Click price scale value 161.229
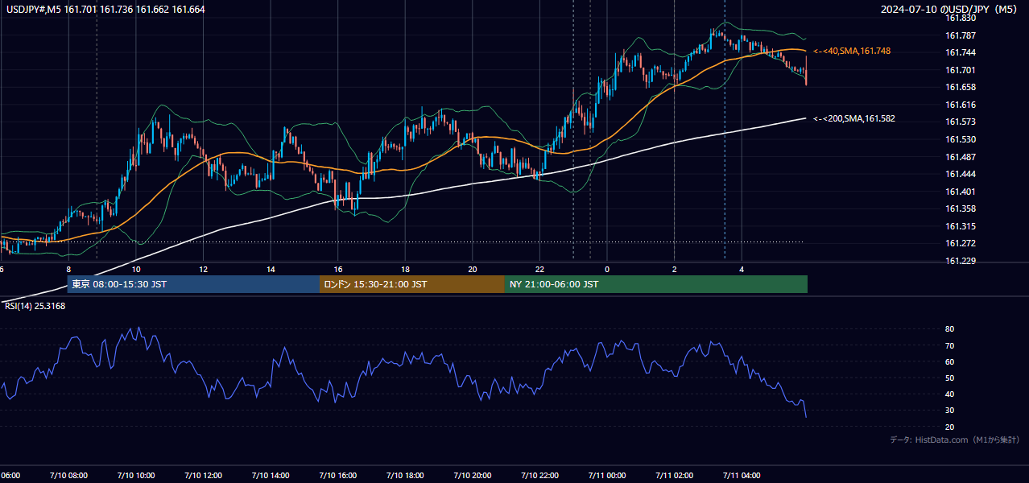 [x=961, y=261]
